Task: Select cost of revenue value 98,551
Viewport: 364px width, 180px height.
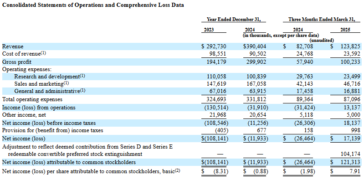Action: [x=218, y=54]
